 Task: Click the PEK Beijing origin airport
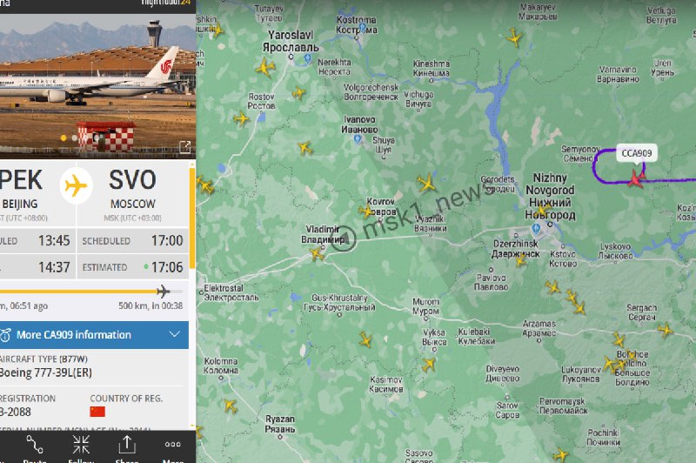point(20,188)
